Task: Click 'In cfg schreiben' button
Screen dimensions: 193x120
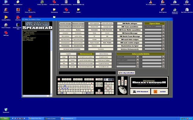Action: (127, 73)
